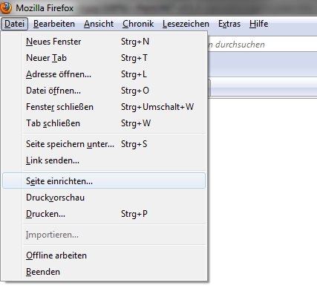
Task: Select Link senden... entry
Action: coord(104,160)
